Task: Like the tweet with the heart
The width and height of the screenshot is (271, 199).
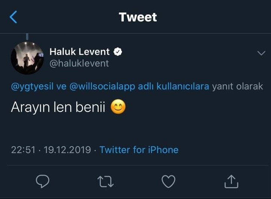Action: pos(168,182)
